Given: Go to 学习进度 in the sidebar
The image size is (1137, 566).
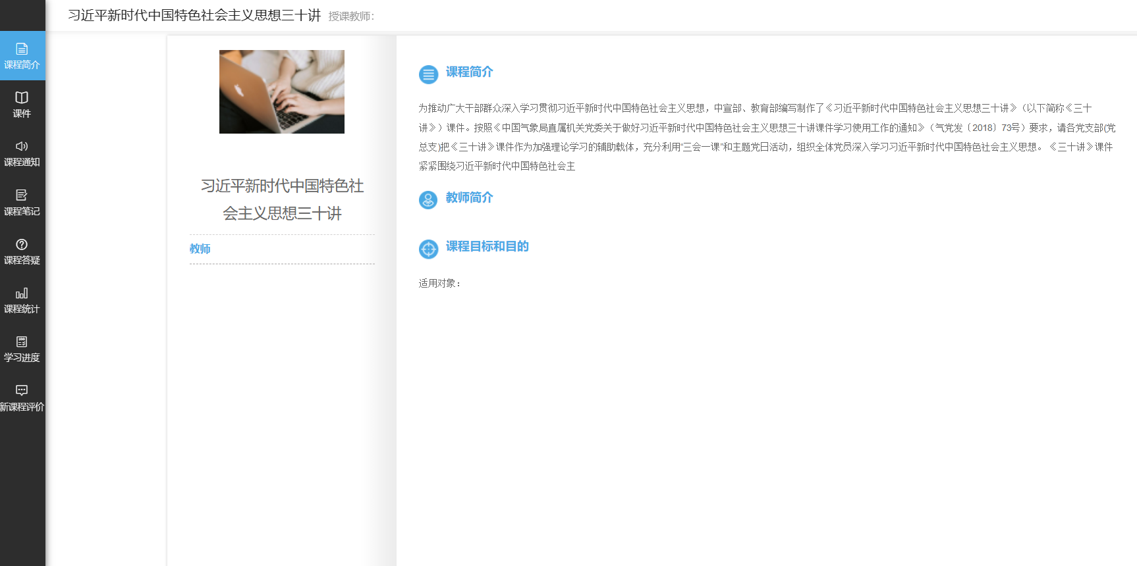Looking at the screenshot, I should click(22, 349).
